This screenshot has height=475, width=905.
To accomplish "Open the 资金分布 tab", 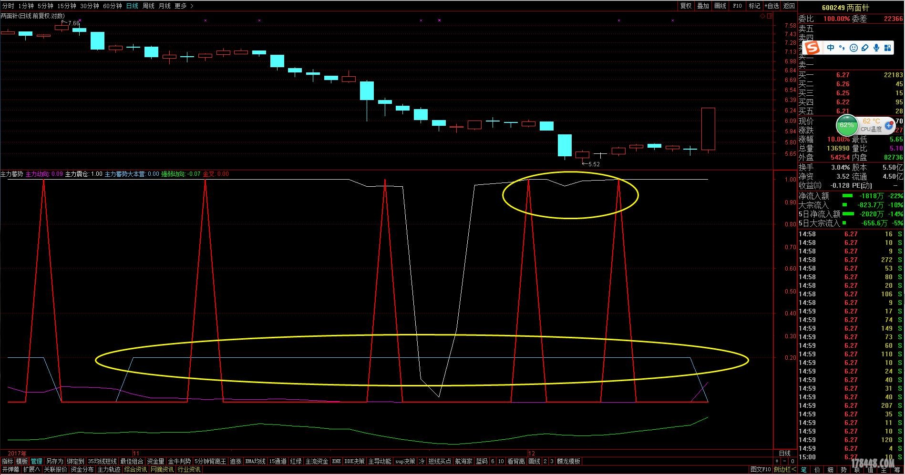I will click(x=82, y=469).
